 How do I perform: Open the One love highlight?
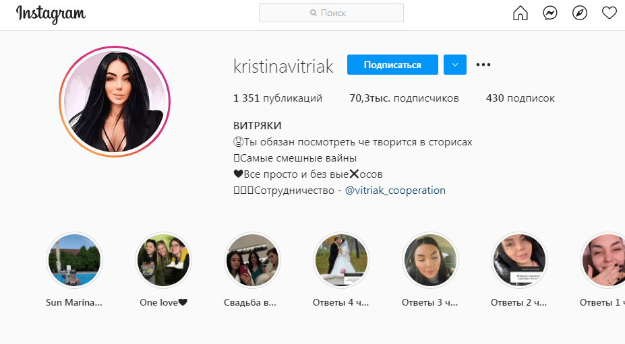coord(163,260)
